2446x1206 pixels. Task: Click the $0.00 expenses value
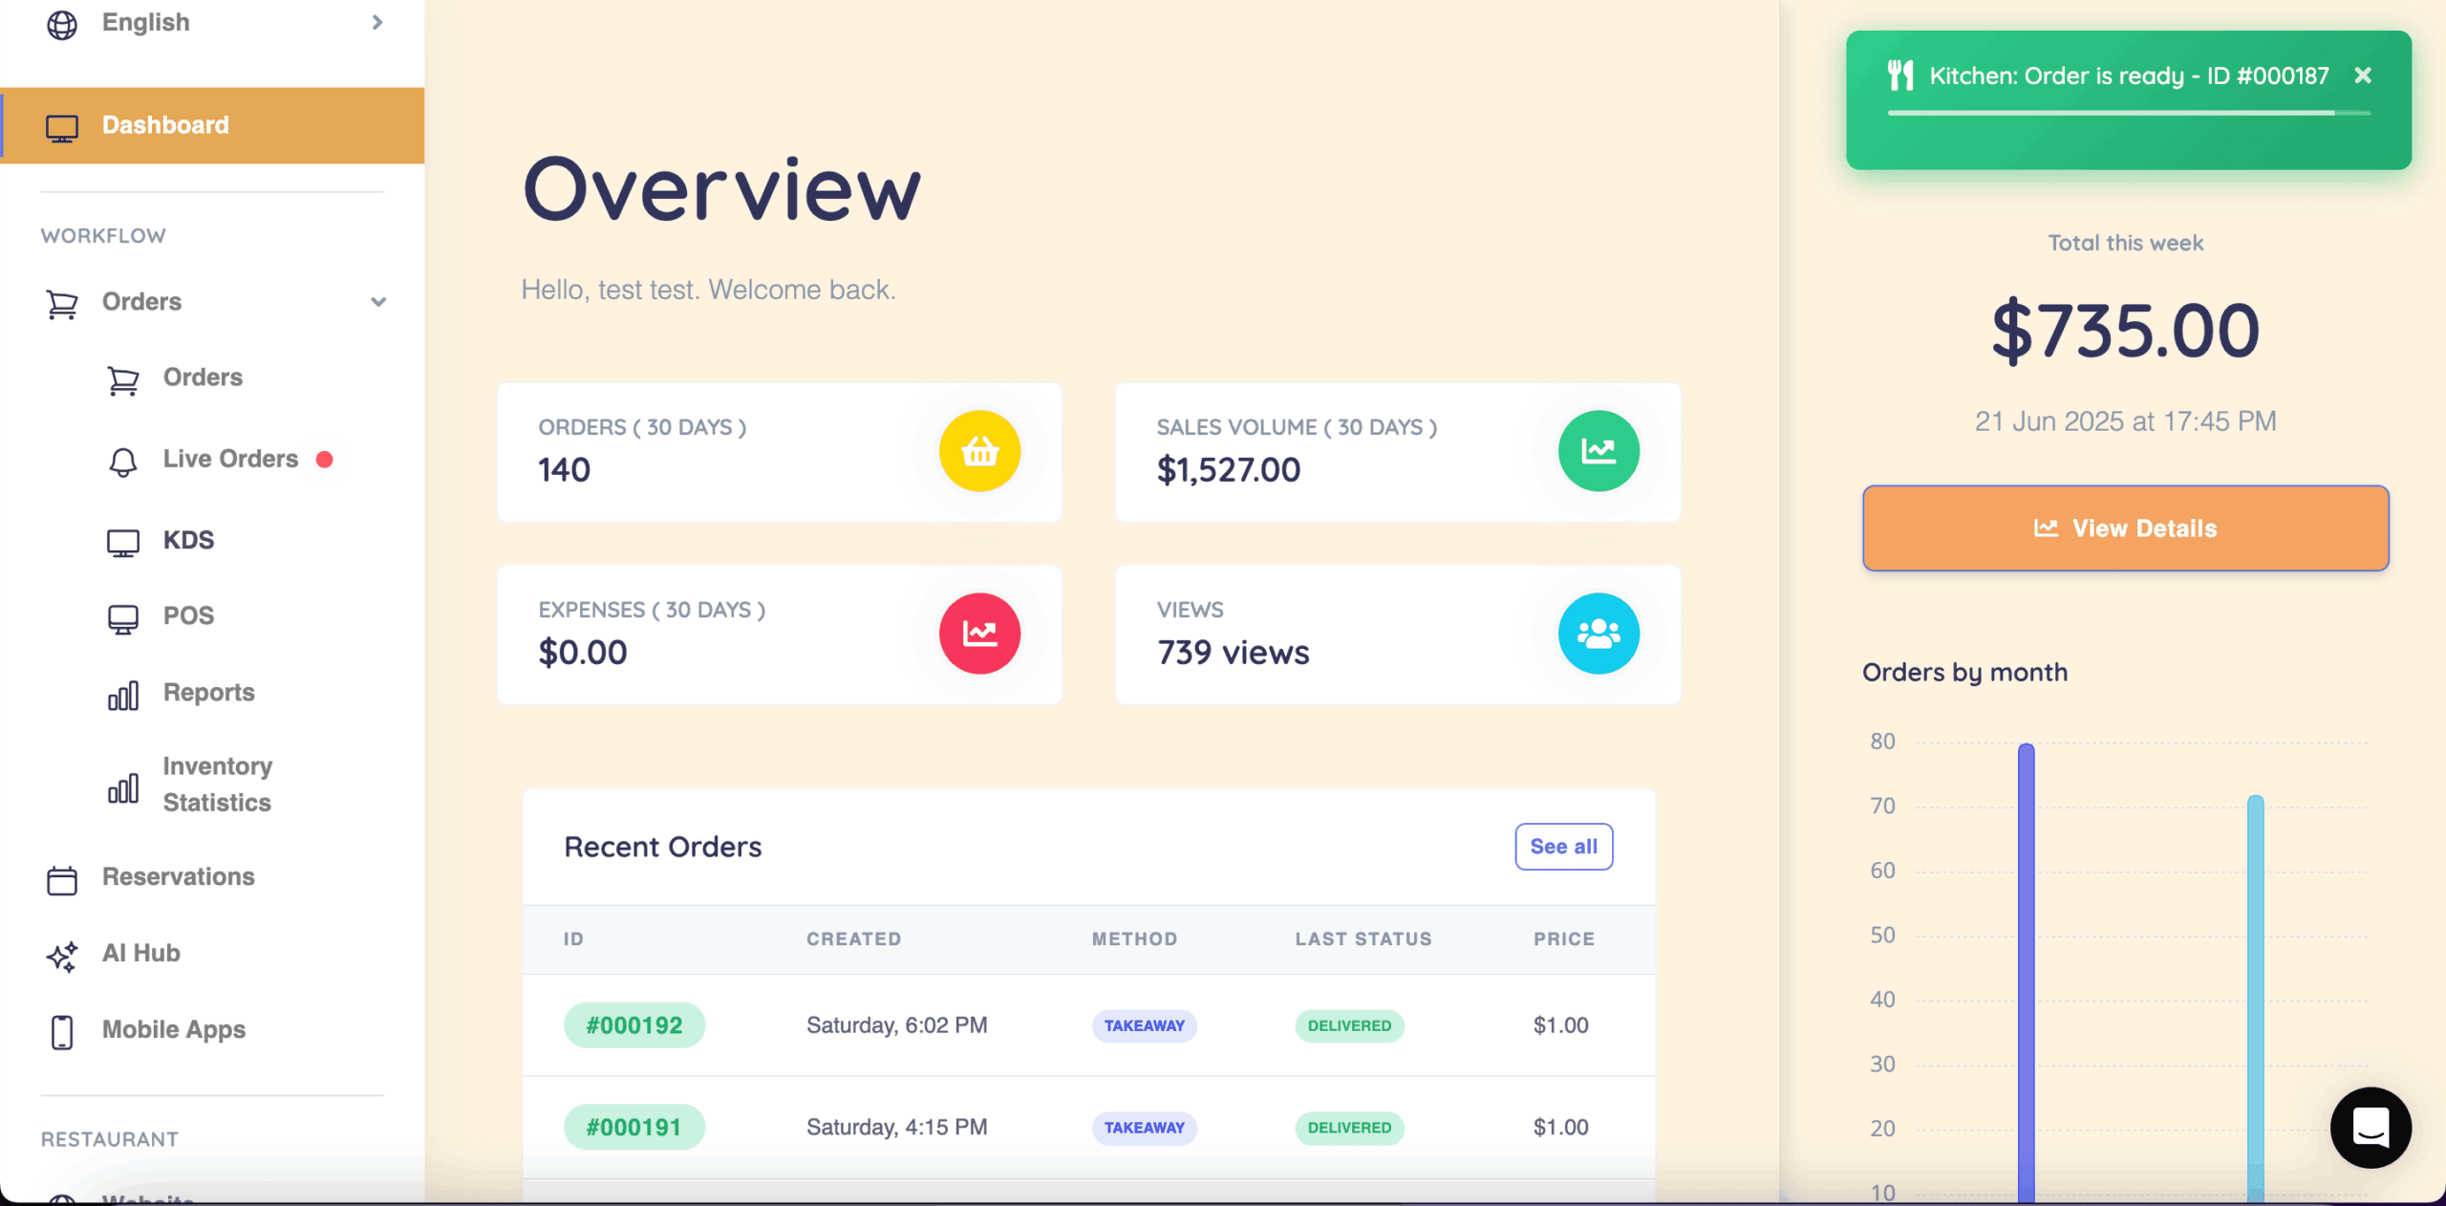pos(583,653)
